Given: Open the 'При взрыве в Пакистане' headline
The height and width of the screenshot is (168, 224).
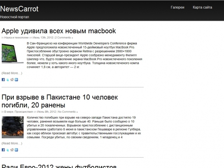Looking at the screenshot, I should (x=60, y=101).
